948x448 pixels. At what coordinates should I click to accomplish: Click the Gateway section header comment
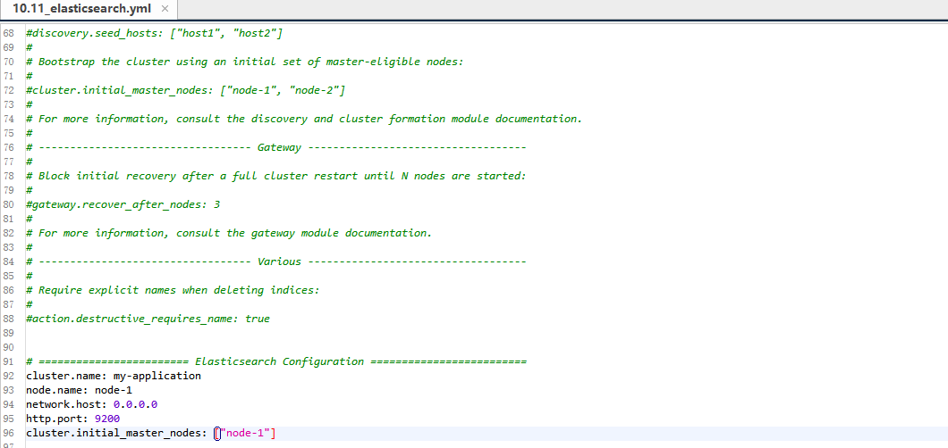275,148
